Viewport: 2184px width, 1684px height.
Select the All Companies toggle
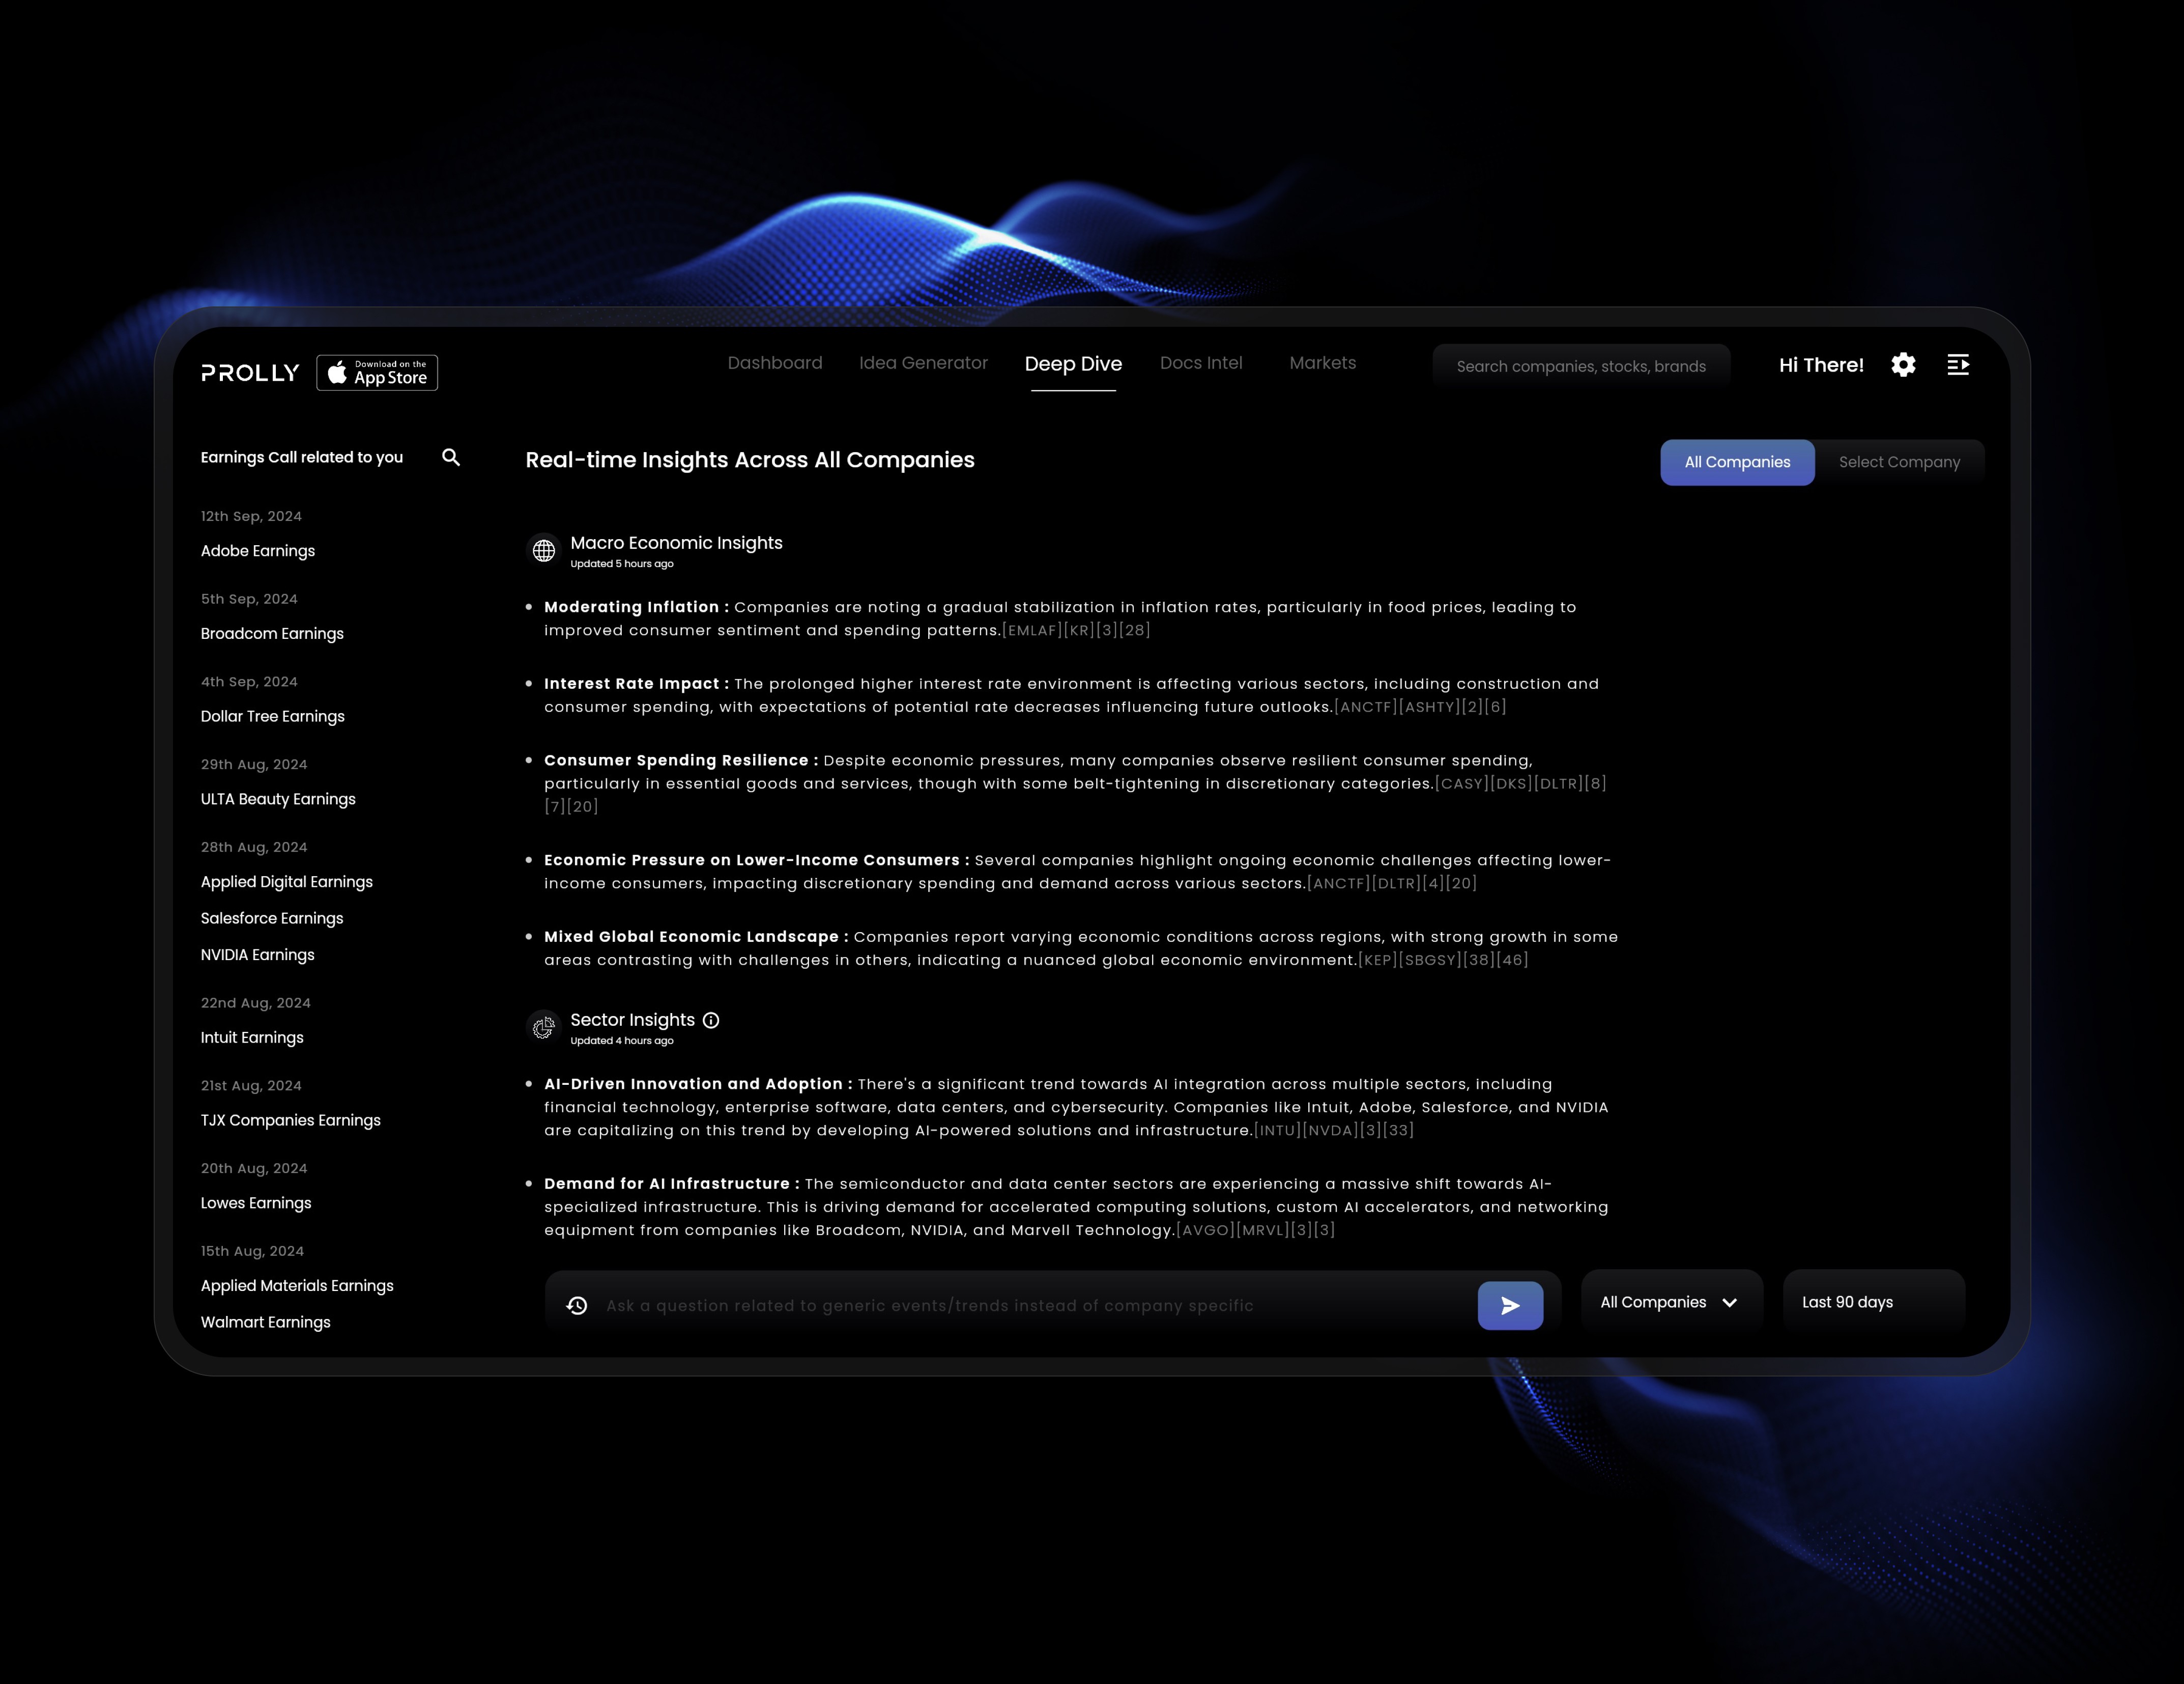tap(1737, 462)
